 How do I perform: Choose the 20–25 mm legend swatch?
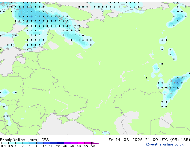(53, 143)
